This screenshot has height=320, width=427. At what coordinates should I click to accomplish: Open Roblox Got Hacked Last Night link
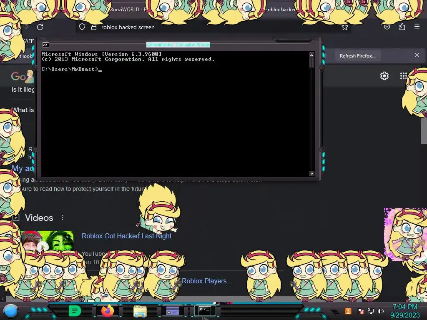tap(126, 236)
